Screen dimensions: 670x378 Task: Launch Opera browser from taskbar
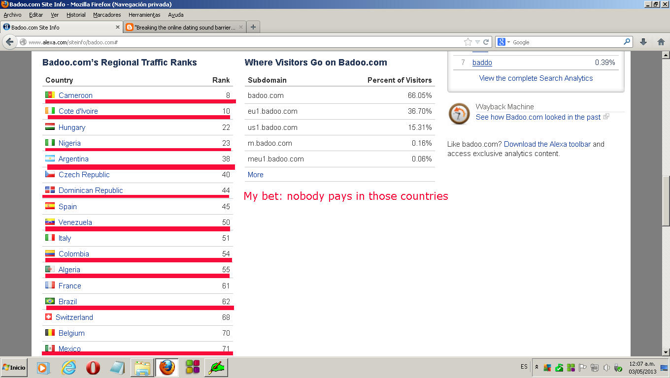(x=93, y=368)
